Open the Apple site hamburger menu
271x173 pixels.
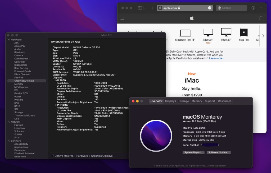point(122,18)
